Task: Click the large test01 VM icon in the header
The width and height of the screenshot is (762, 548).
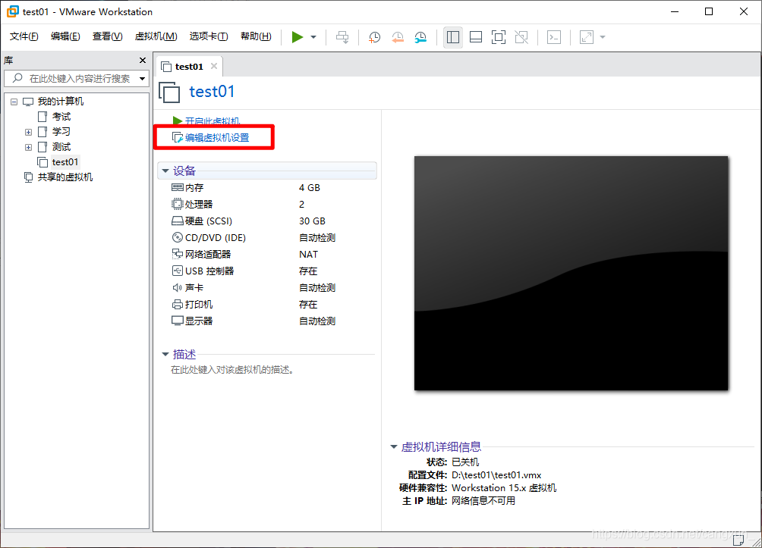Action: tap(169, 92)
